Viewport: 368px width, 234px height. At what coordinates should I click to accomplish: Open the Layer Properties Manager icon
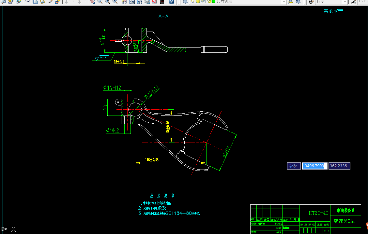185,1
